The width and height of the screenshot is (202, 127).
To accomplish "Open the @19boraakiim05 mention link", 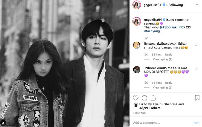I will point(172,27).
